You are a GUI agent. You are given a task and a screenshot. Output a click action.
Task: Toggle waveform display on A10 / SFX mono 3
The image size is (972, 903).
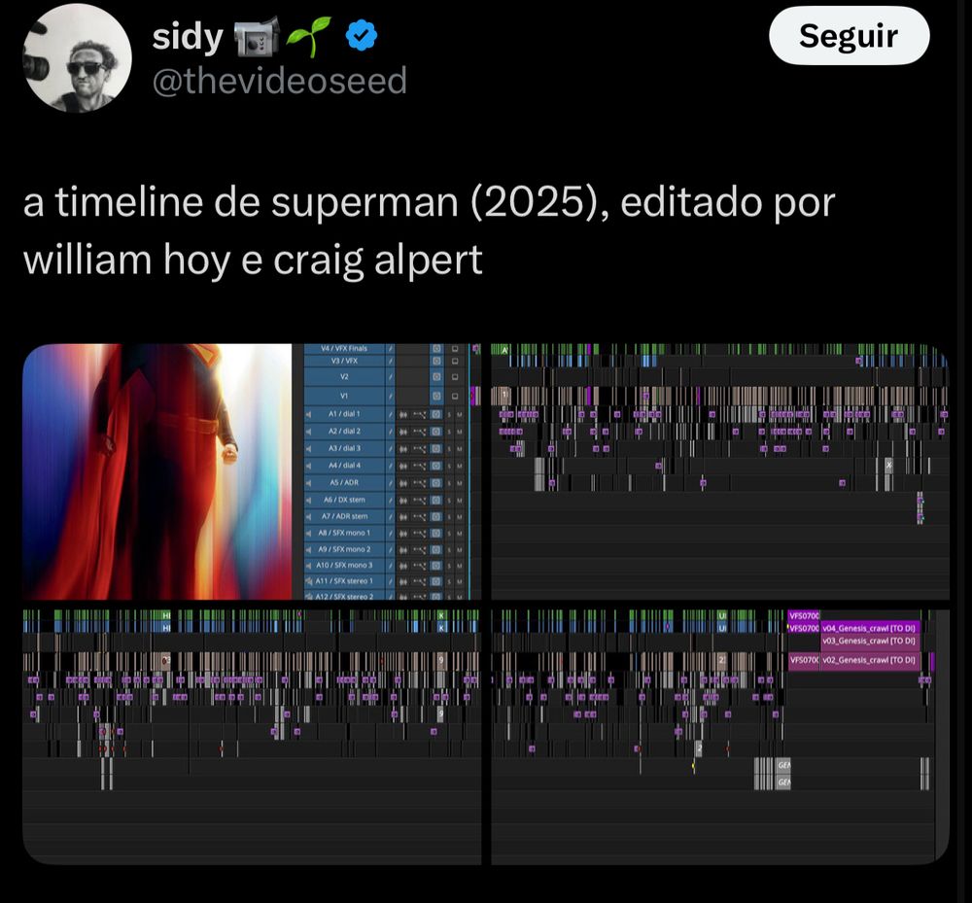coord(403,566)
